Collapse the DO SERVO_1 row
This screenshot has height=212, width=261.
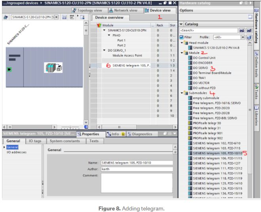coord(104,50)
